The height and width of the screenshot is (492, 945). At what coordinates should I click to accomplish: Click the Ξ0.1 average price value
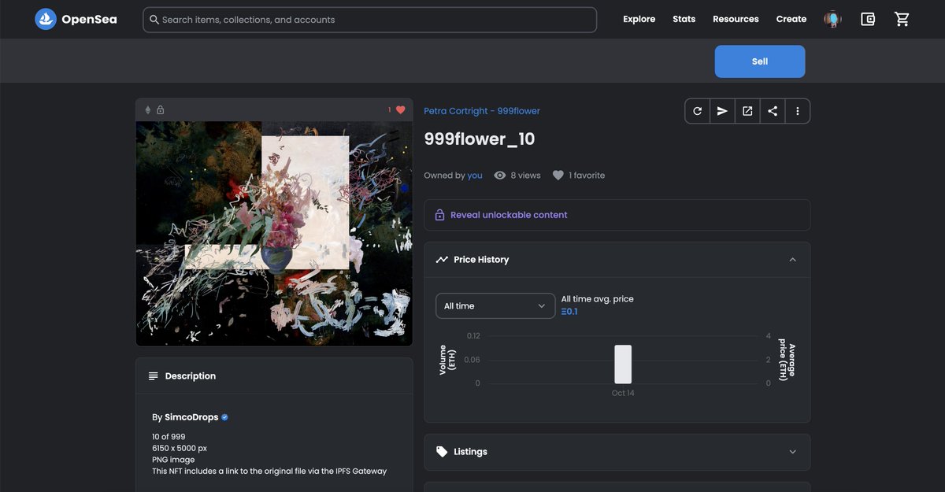click(x=569, y=312)
